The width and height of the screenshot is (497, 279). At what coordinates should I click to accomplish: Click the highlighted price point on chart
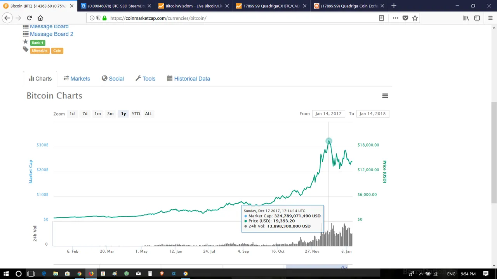[x=329, y=141]
